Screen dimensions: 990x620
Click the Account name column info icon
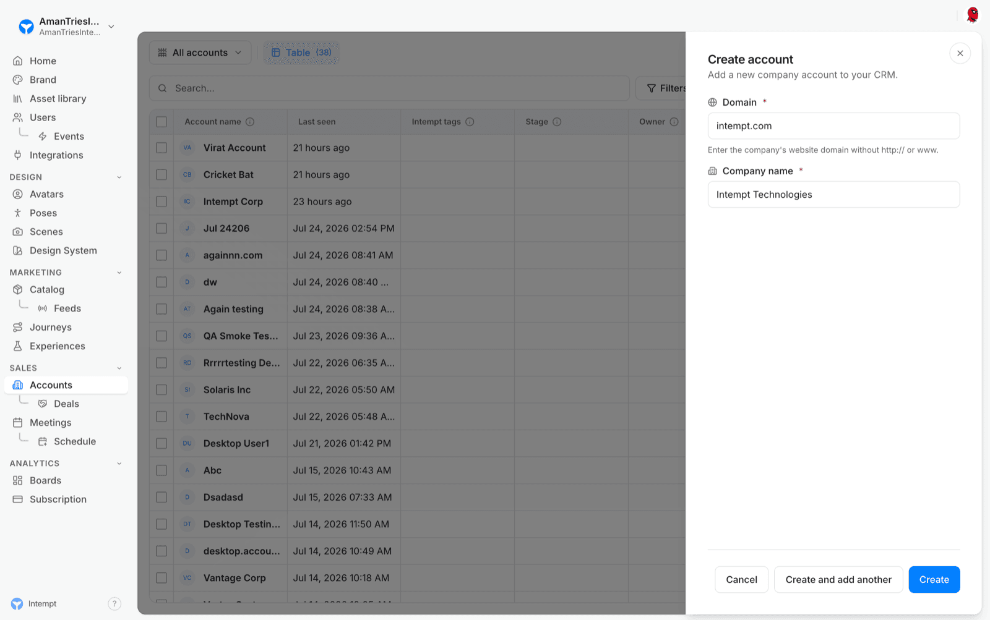(x=250, y=122)
